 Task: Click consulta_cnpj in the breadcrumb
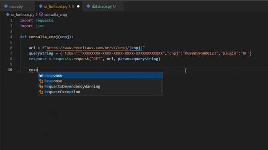[x=56, y=15]
